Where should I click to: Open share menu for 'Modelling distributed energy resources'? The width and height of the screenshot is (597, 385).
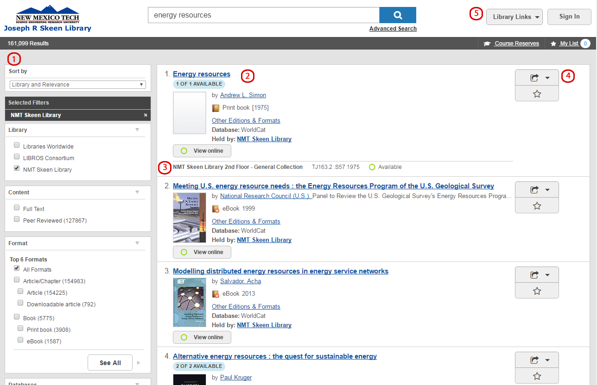[x=537, y=275]
